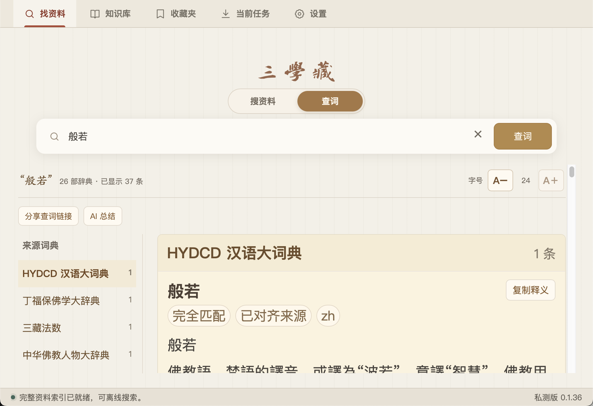
Task: Select 丁福保佛学大辞典 source
Action: pyautogui.click(x=77, y=301)
